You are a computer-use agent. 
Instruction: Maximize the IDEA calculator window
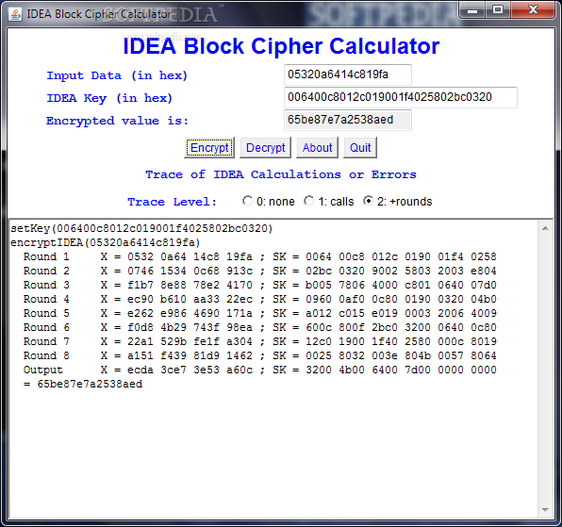coord(498,10)
